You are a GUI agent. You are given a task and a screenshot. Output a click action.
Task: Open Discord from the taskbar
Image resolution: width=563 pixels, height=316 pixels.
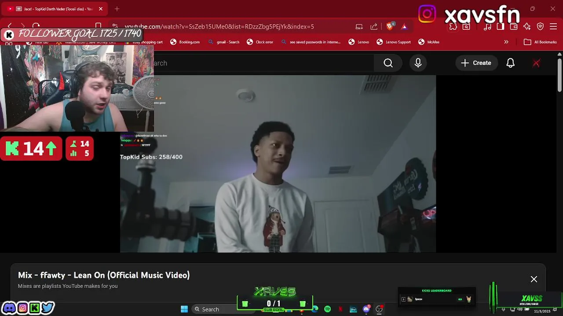[x=366, y=309]
